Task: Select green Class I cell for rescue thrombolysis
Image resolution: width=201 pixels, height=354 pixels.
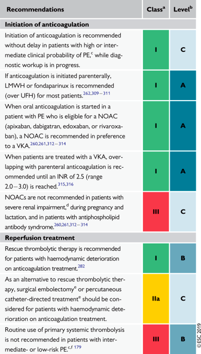Action: [x=156, y=258]
